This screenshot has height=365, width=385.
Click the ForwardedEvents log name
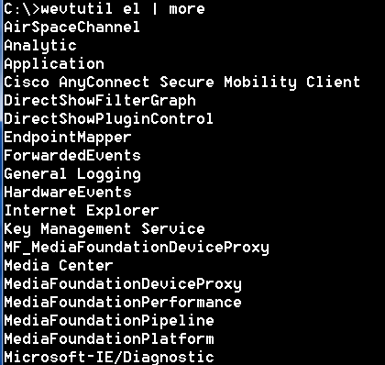[x=72, y=156]
